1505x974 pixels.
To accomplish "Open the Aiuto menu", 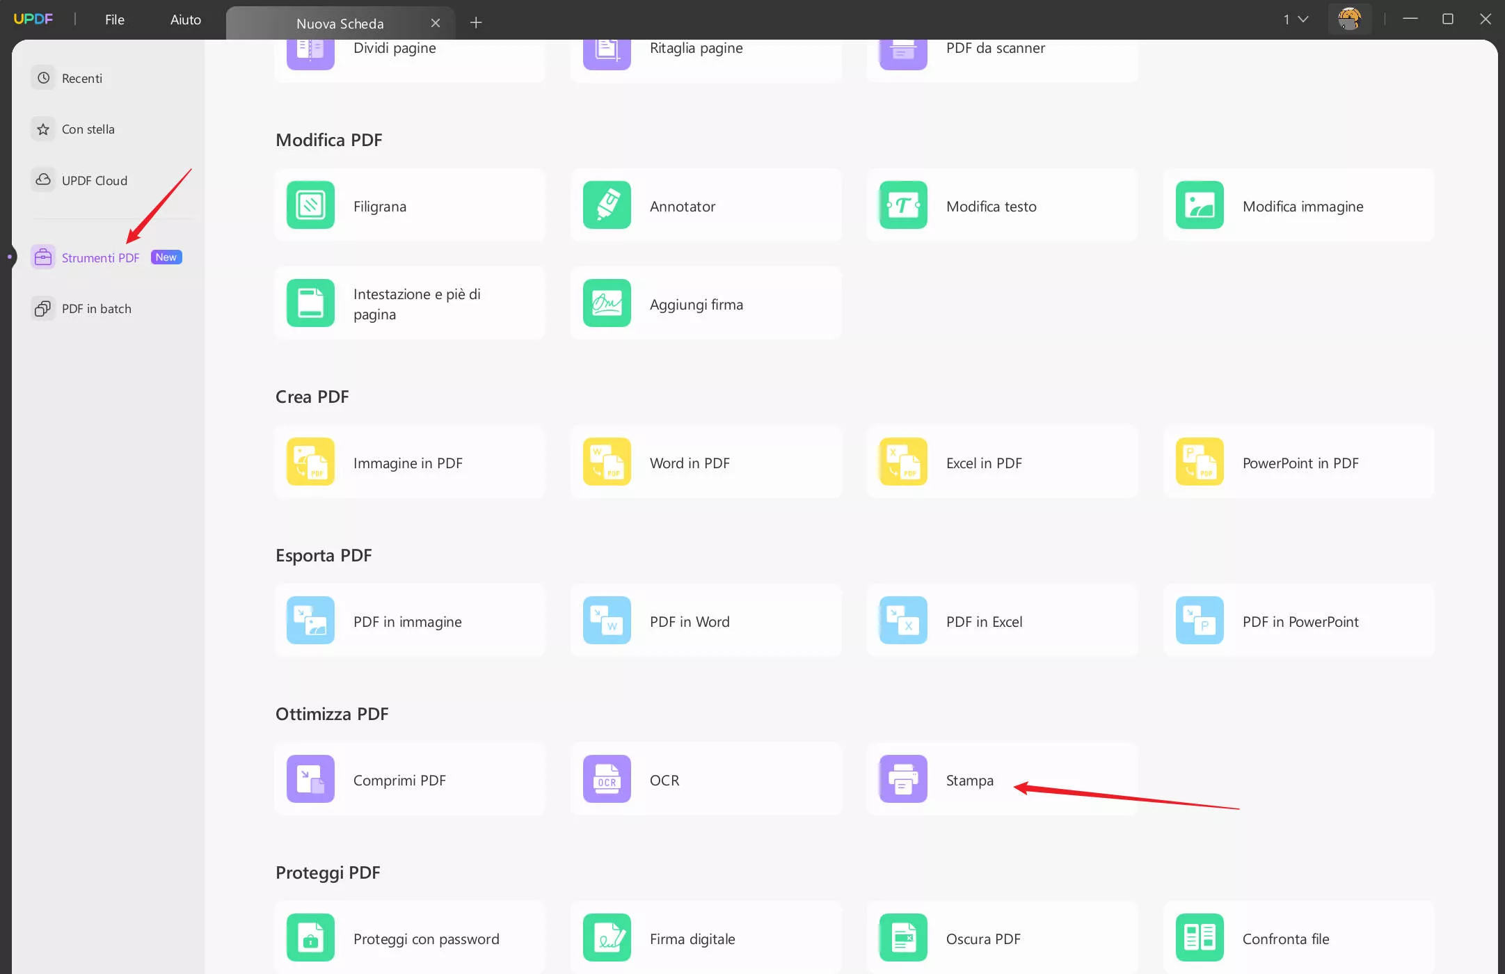I will pyautogui.click(x=186, y=19).
